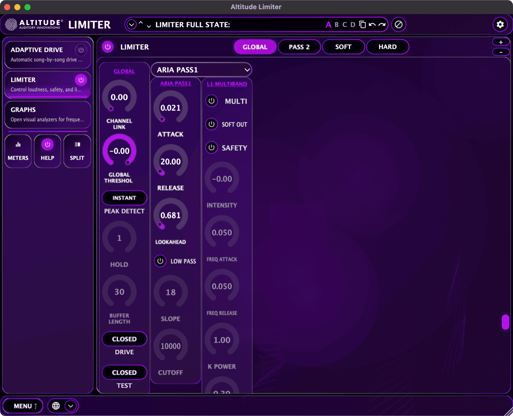Image resolution: width=513 pixels, height=416 pixels.
Task: Click the bypass circle-slash icon
Action: click(x=399, y=24)
